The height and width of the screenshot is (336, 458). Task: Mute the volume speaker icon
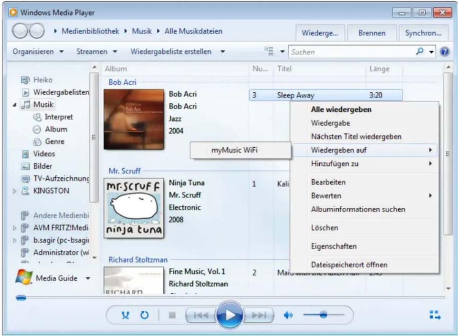[x=288, y=315]
